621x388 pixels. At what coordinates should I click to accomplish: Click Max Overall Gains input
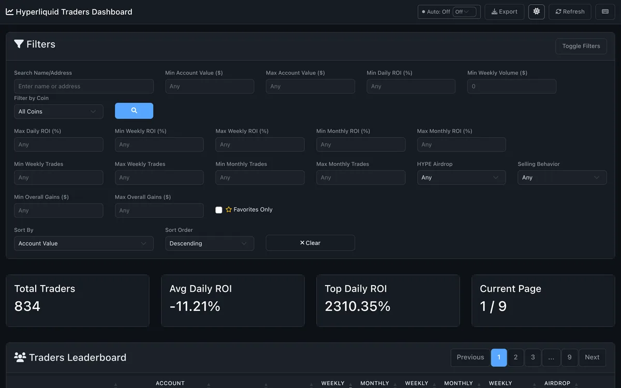coord(159,211)
